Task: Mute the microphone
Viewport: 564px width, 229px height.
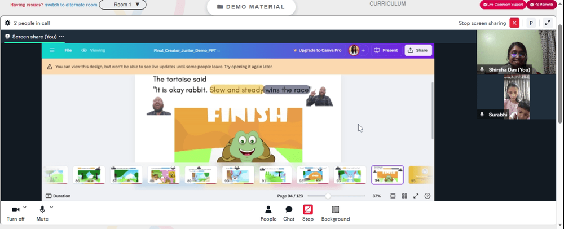Action: pyautogui.click(x=42, y=213)
